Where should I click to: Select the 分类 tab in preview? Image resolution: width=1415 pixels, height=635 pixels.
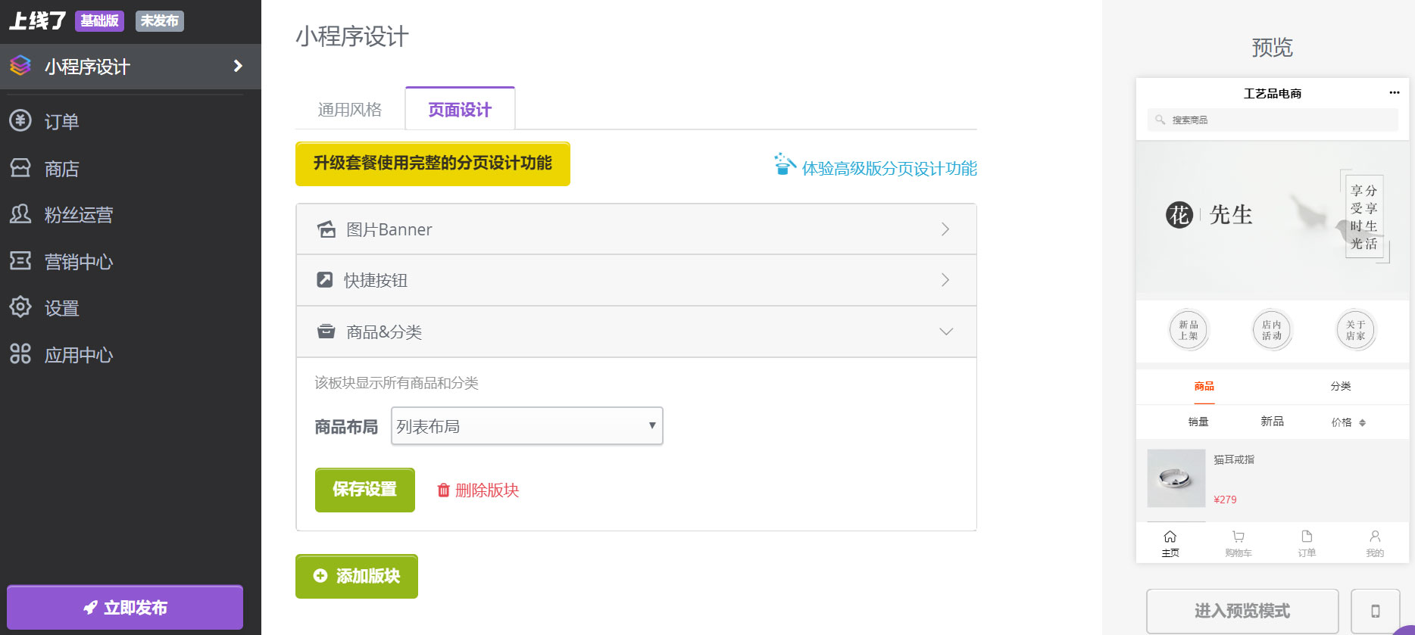[x=1341, y=386]
